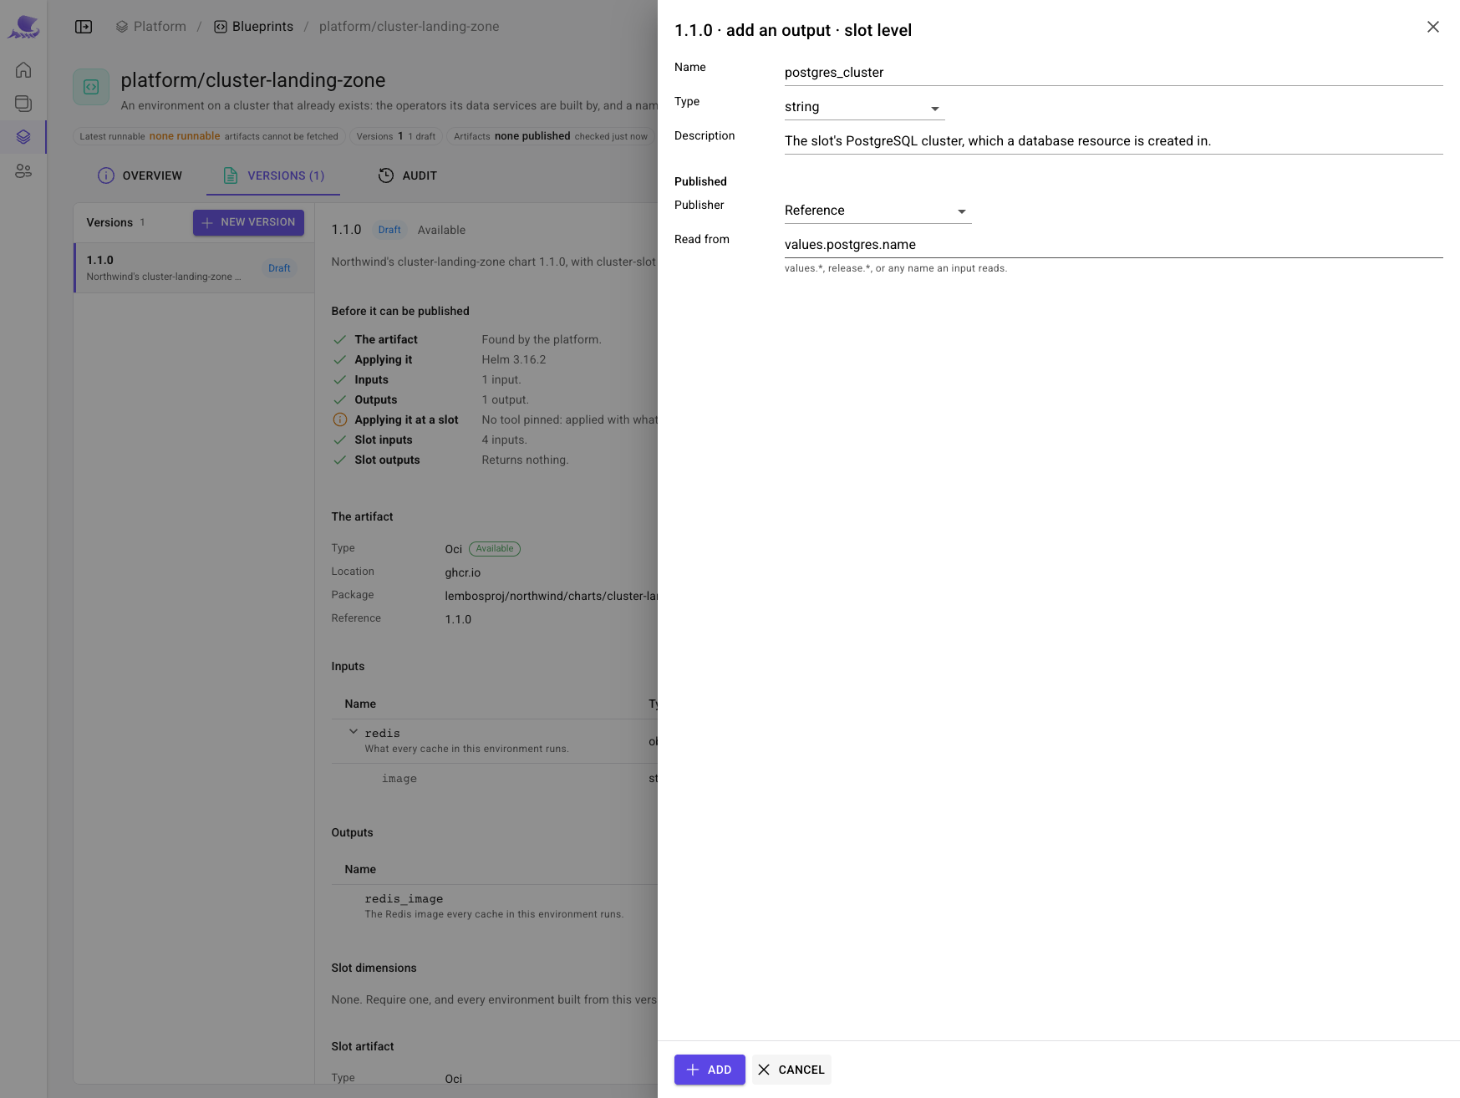
Task: Open the users sidebar icon
Action: [x=23, y=170]
